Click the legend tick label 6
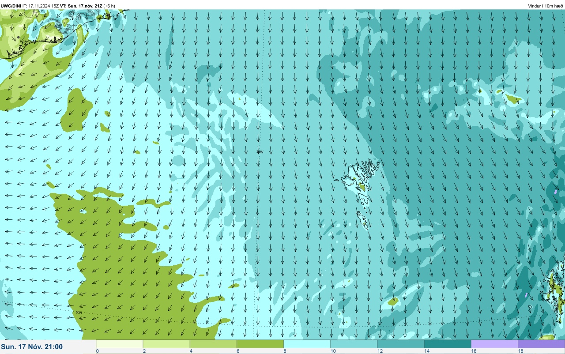This screenshot has height=354, width=565. pos(237,351)
